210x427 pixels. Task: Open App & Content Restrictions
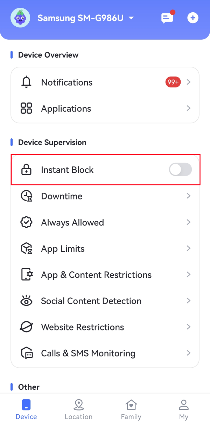(x=105, y=275)
